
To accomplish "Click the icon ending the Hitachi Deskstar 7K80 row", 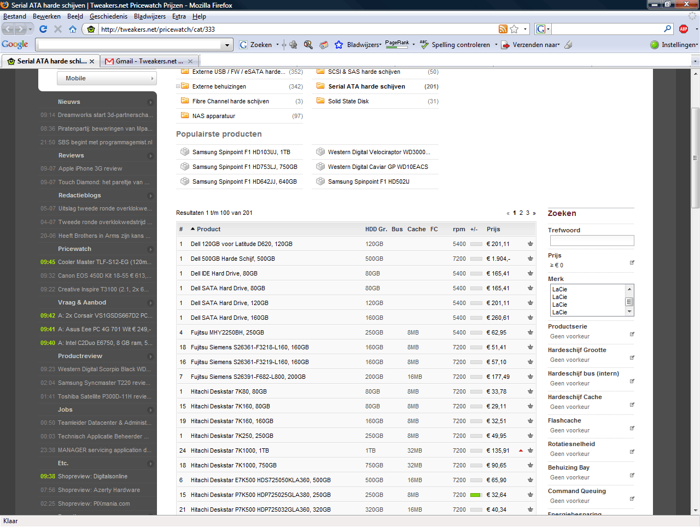I will tap(530, 391).
